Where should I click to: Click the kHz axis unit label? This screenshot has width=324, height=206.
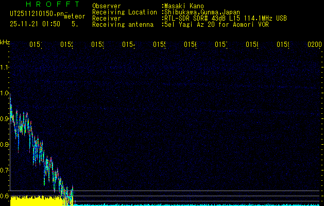(5, 42)
